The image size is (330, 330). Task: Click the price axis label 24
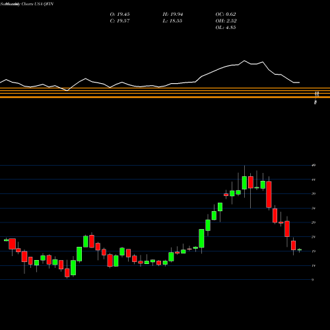pyautogui.click(x=313, y=237)
